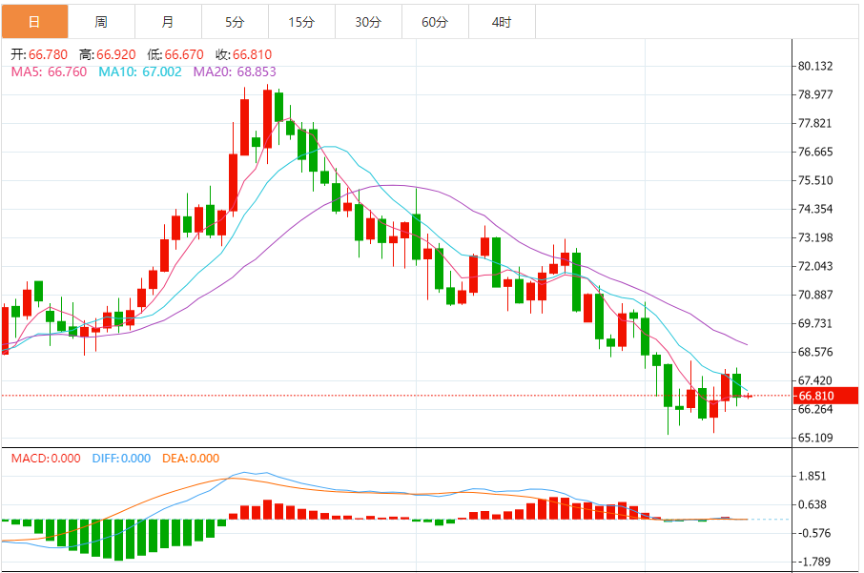Click the opening price value 66.780

click(48, 54)
